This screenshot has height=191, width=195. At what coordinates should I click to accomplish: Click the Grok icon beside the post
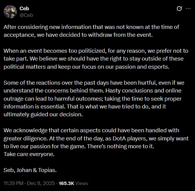pyautogui.click(x=179, y=9)
